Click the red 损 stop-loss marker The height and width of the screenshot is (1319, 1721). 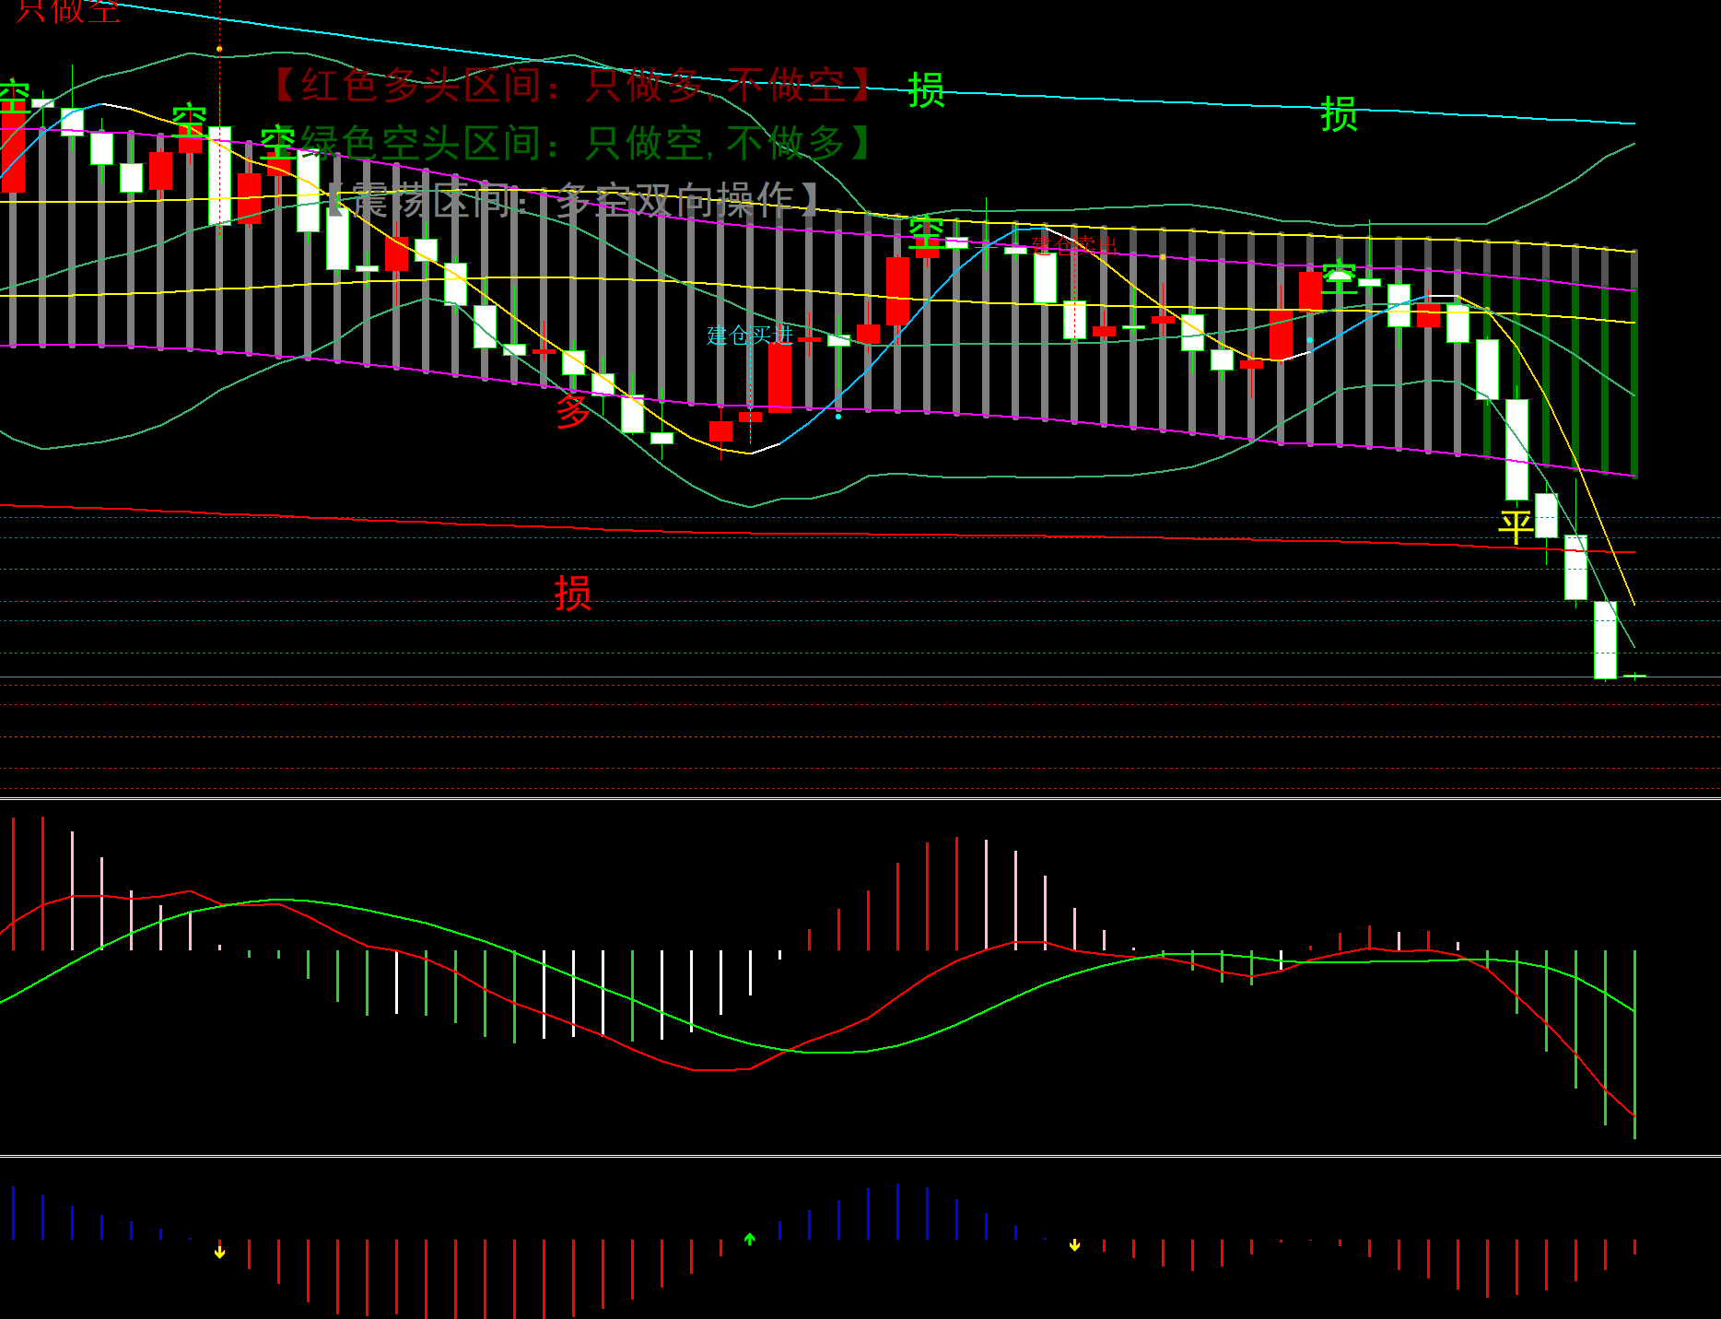pyautogui.click(x=573, y=593)
